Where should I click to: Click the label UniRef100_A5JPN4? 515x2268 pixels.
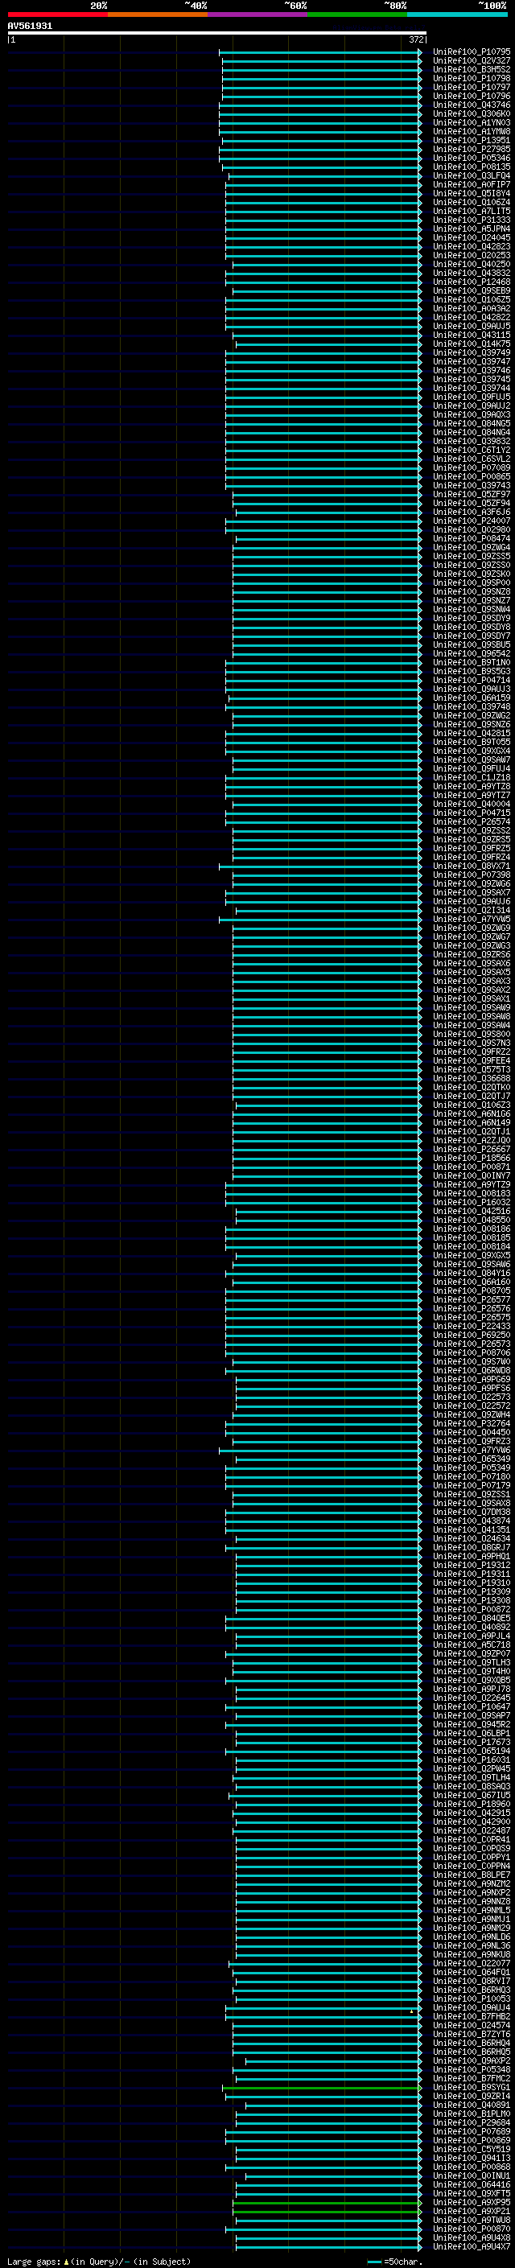click(x=471, y=229)
